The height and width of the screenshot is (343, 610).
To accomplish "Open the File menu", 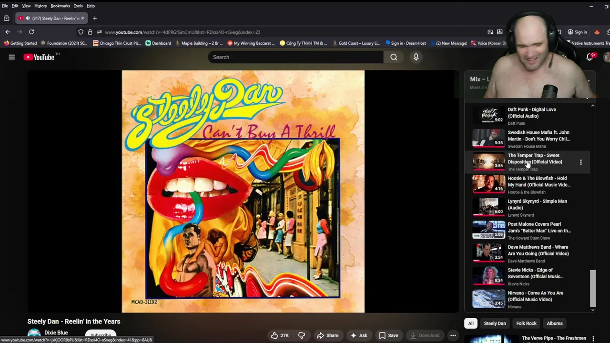I will [5, 6].
